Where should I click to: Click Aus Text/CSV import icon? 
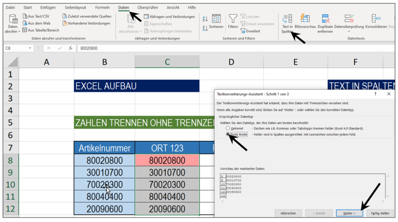pyautogui.click(x=25, y=16)
